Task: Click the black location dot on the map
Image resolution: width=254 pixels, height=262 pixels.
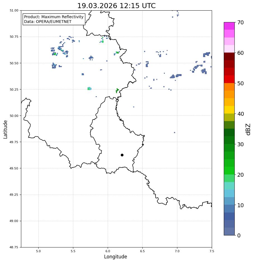Action: 122,155
